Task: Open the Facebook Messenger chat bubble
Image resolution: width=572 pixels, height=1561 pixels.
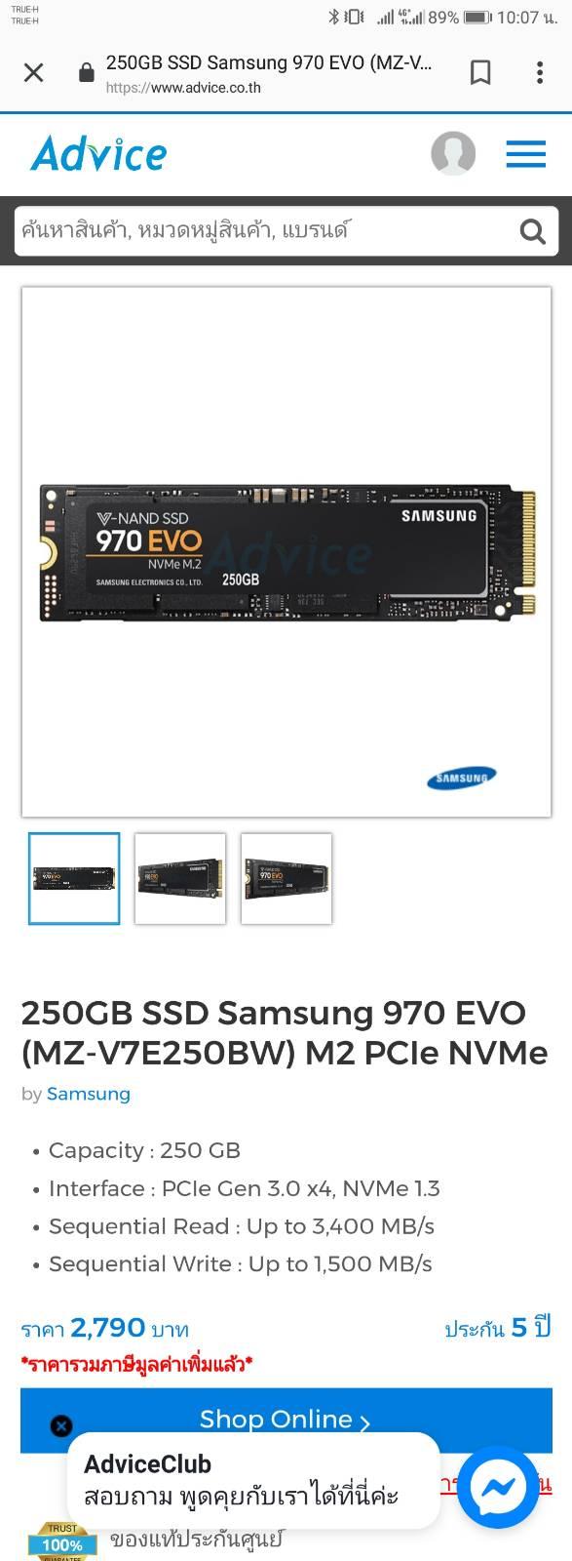Action: [x=498, y=1488]
